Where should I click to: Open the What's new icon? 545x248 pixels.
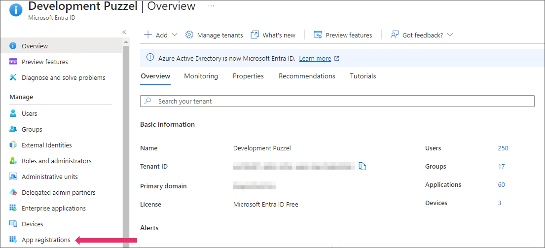pyautogui.click(x=255, y=35)
